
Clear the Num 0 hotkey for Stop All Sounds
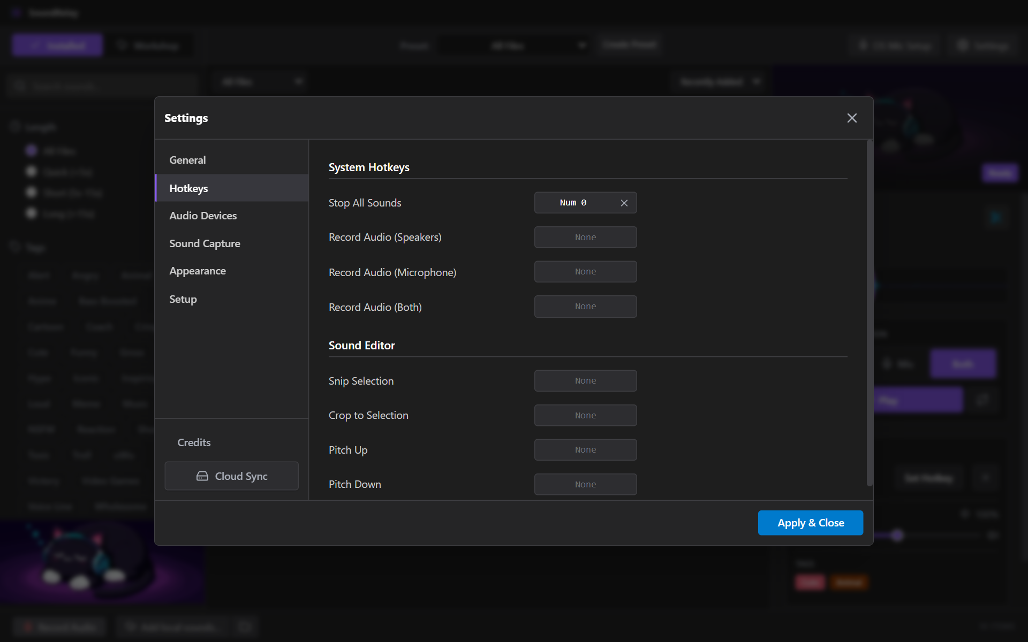click(624, 203)
